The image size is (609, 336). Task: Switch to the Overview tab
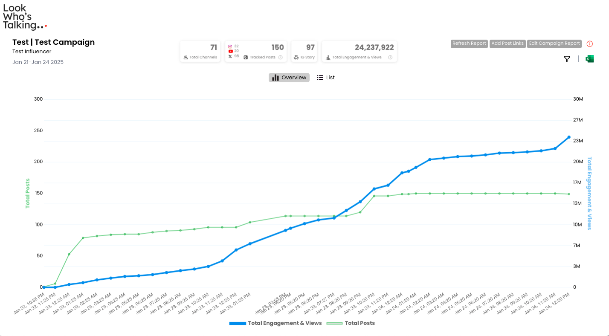point(289,78)
